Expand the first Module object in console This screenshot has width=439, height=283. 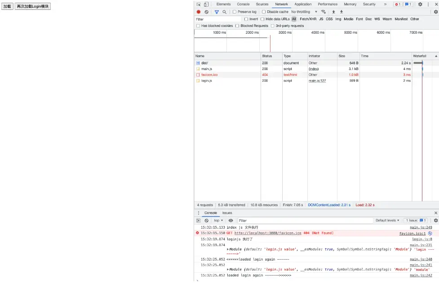pyautogui.click(x=228, y=249)
